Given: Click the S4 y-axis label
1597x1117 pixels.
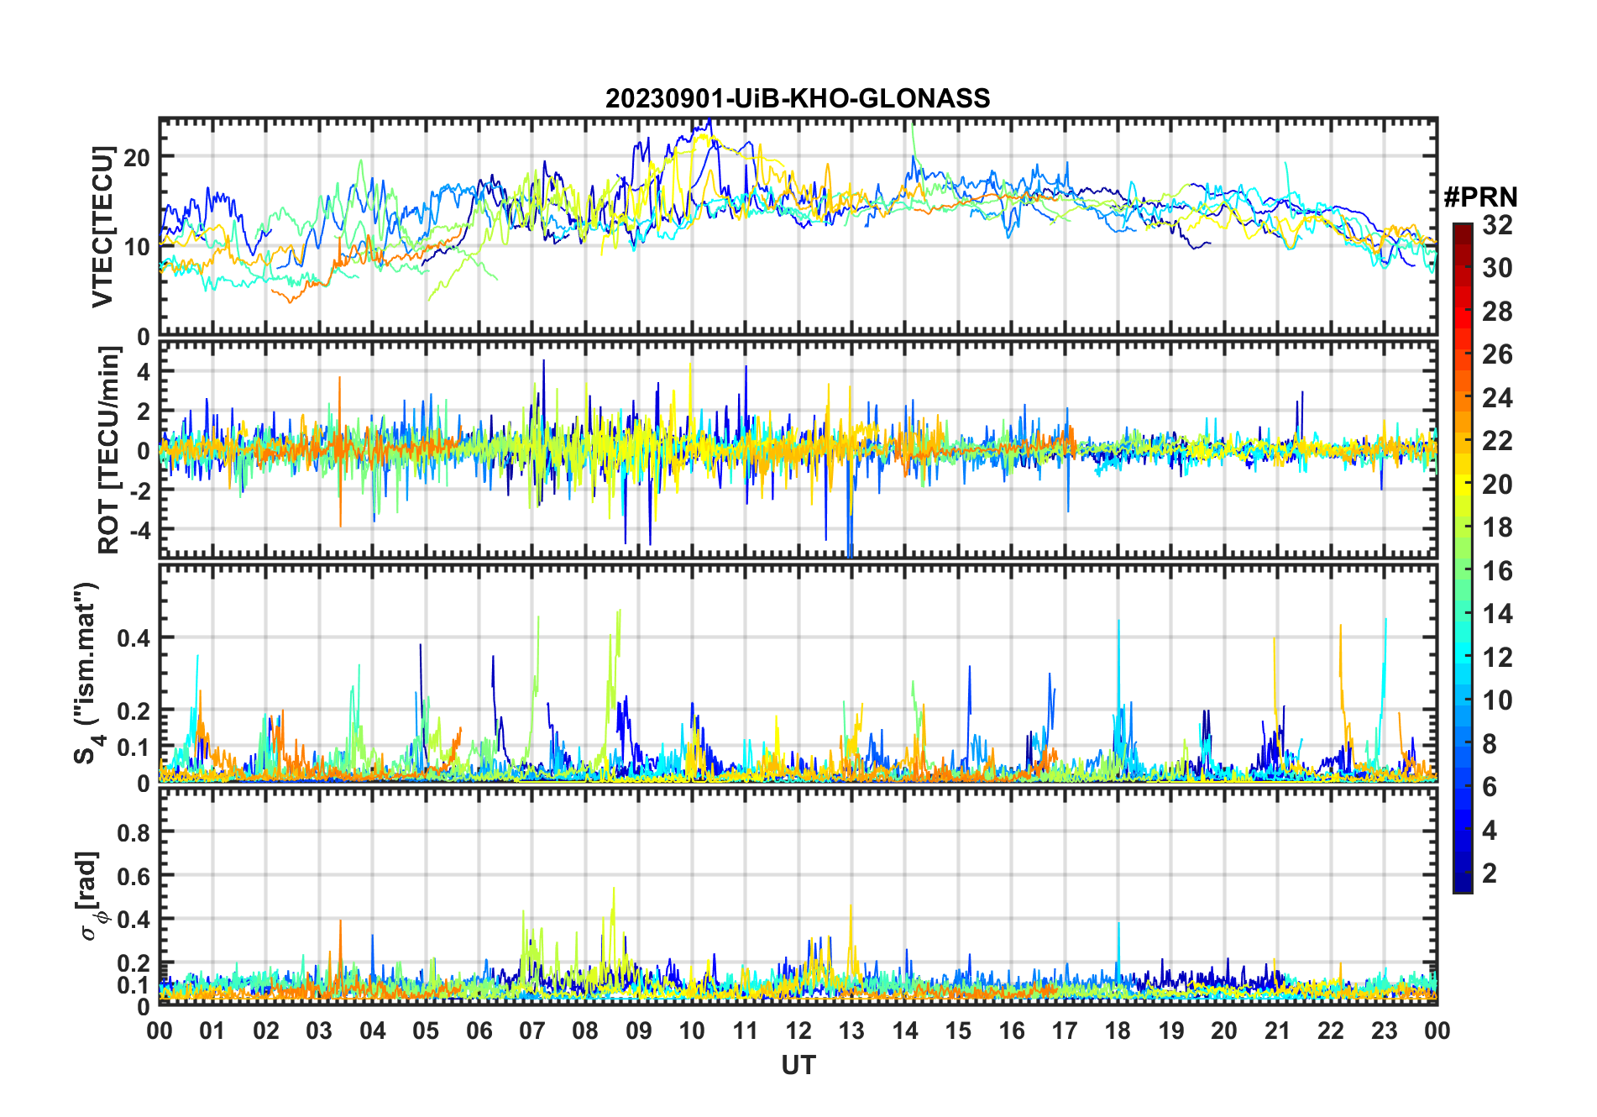Looking at the screenshot, I should 86,674.
